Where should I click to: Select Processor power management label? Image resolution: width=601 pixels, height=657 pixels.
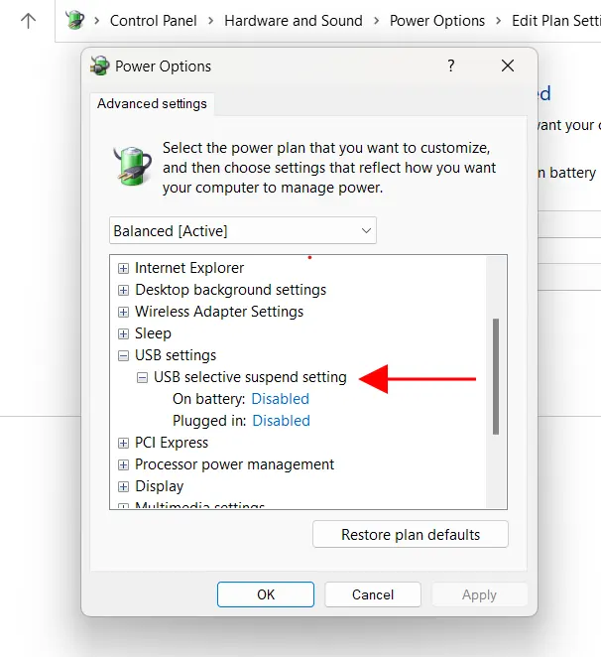pos(234,464)
